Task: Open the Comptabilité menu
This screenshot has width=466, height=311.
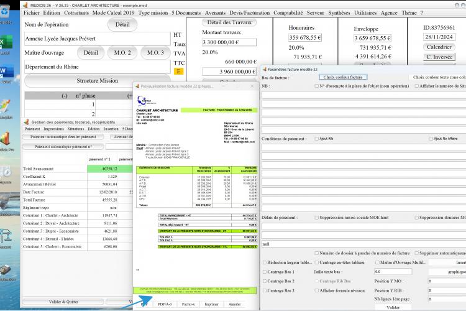Action: [288, 13]
